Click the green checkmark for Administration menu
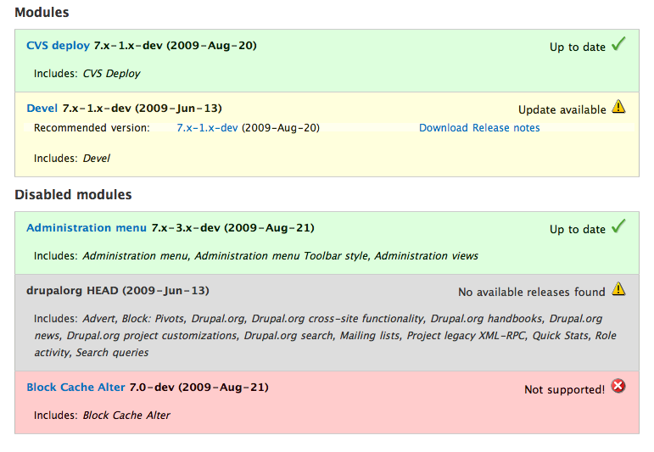This screenshot has width=654, height=452. pos(618,226)
